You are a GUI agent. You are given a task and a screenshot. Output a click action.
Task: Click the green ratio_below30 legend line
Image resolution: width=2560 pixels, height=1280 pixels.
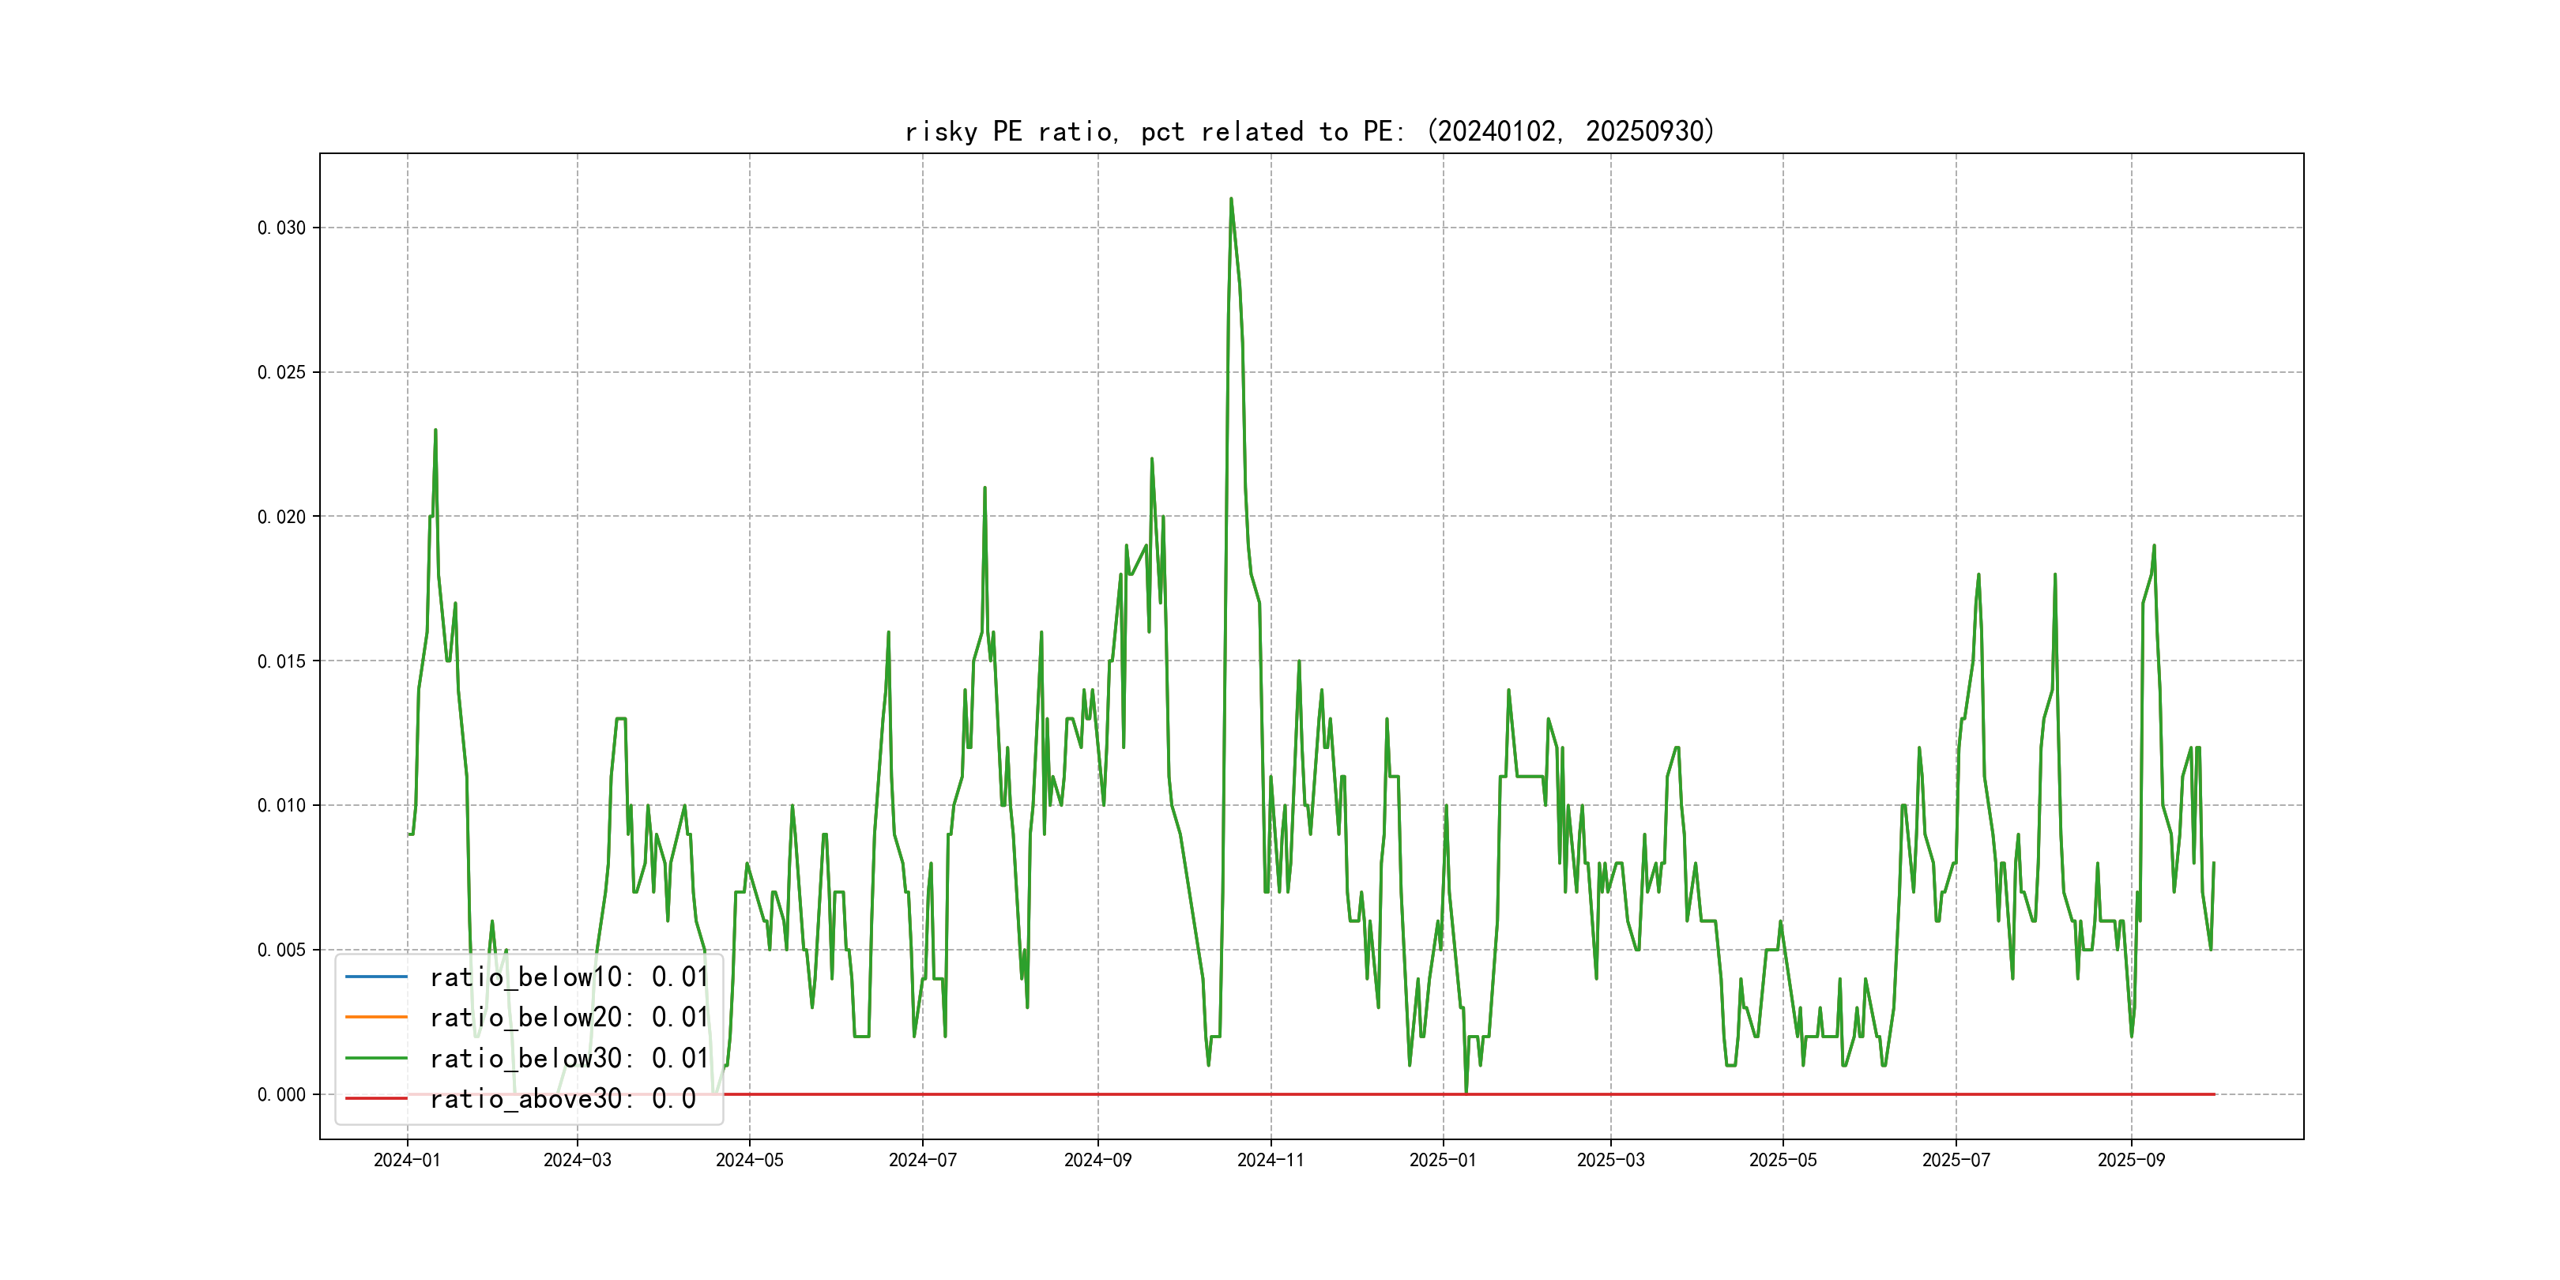click(x=375, y=1059)
